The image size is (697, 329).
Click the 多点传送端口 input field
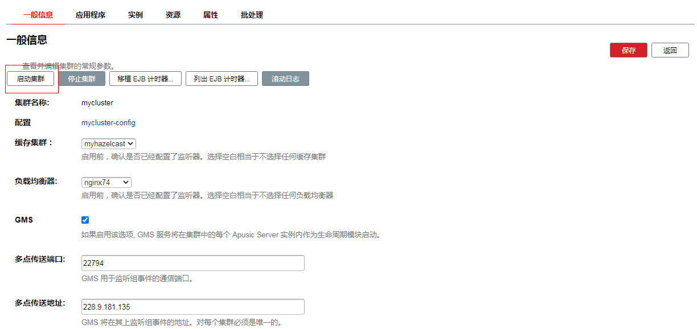[x=192, y=263]
